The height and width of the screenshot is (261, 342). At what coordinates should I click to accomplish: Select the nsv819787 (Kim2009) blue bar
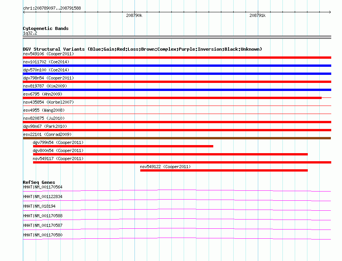(x=177, y=90)
